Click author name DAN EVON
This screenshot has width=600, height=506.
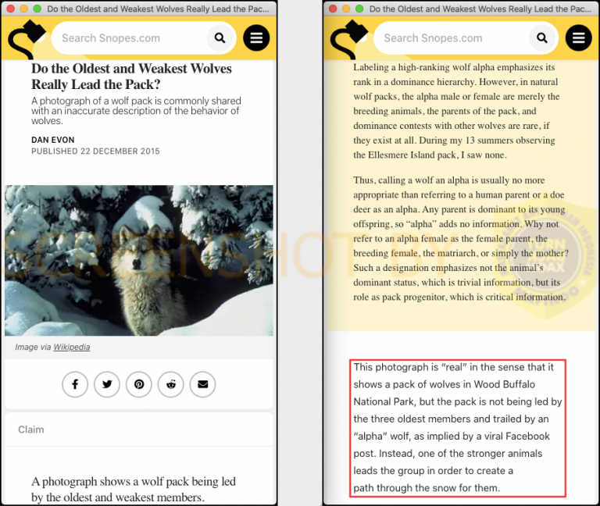[53, 140]
